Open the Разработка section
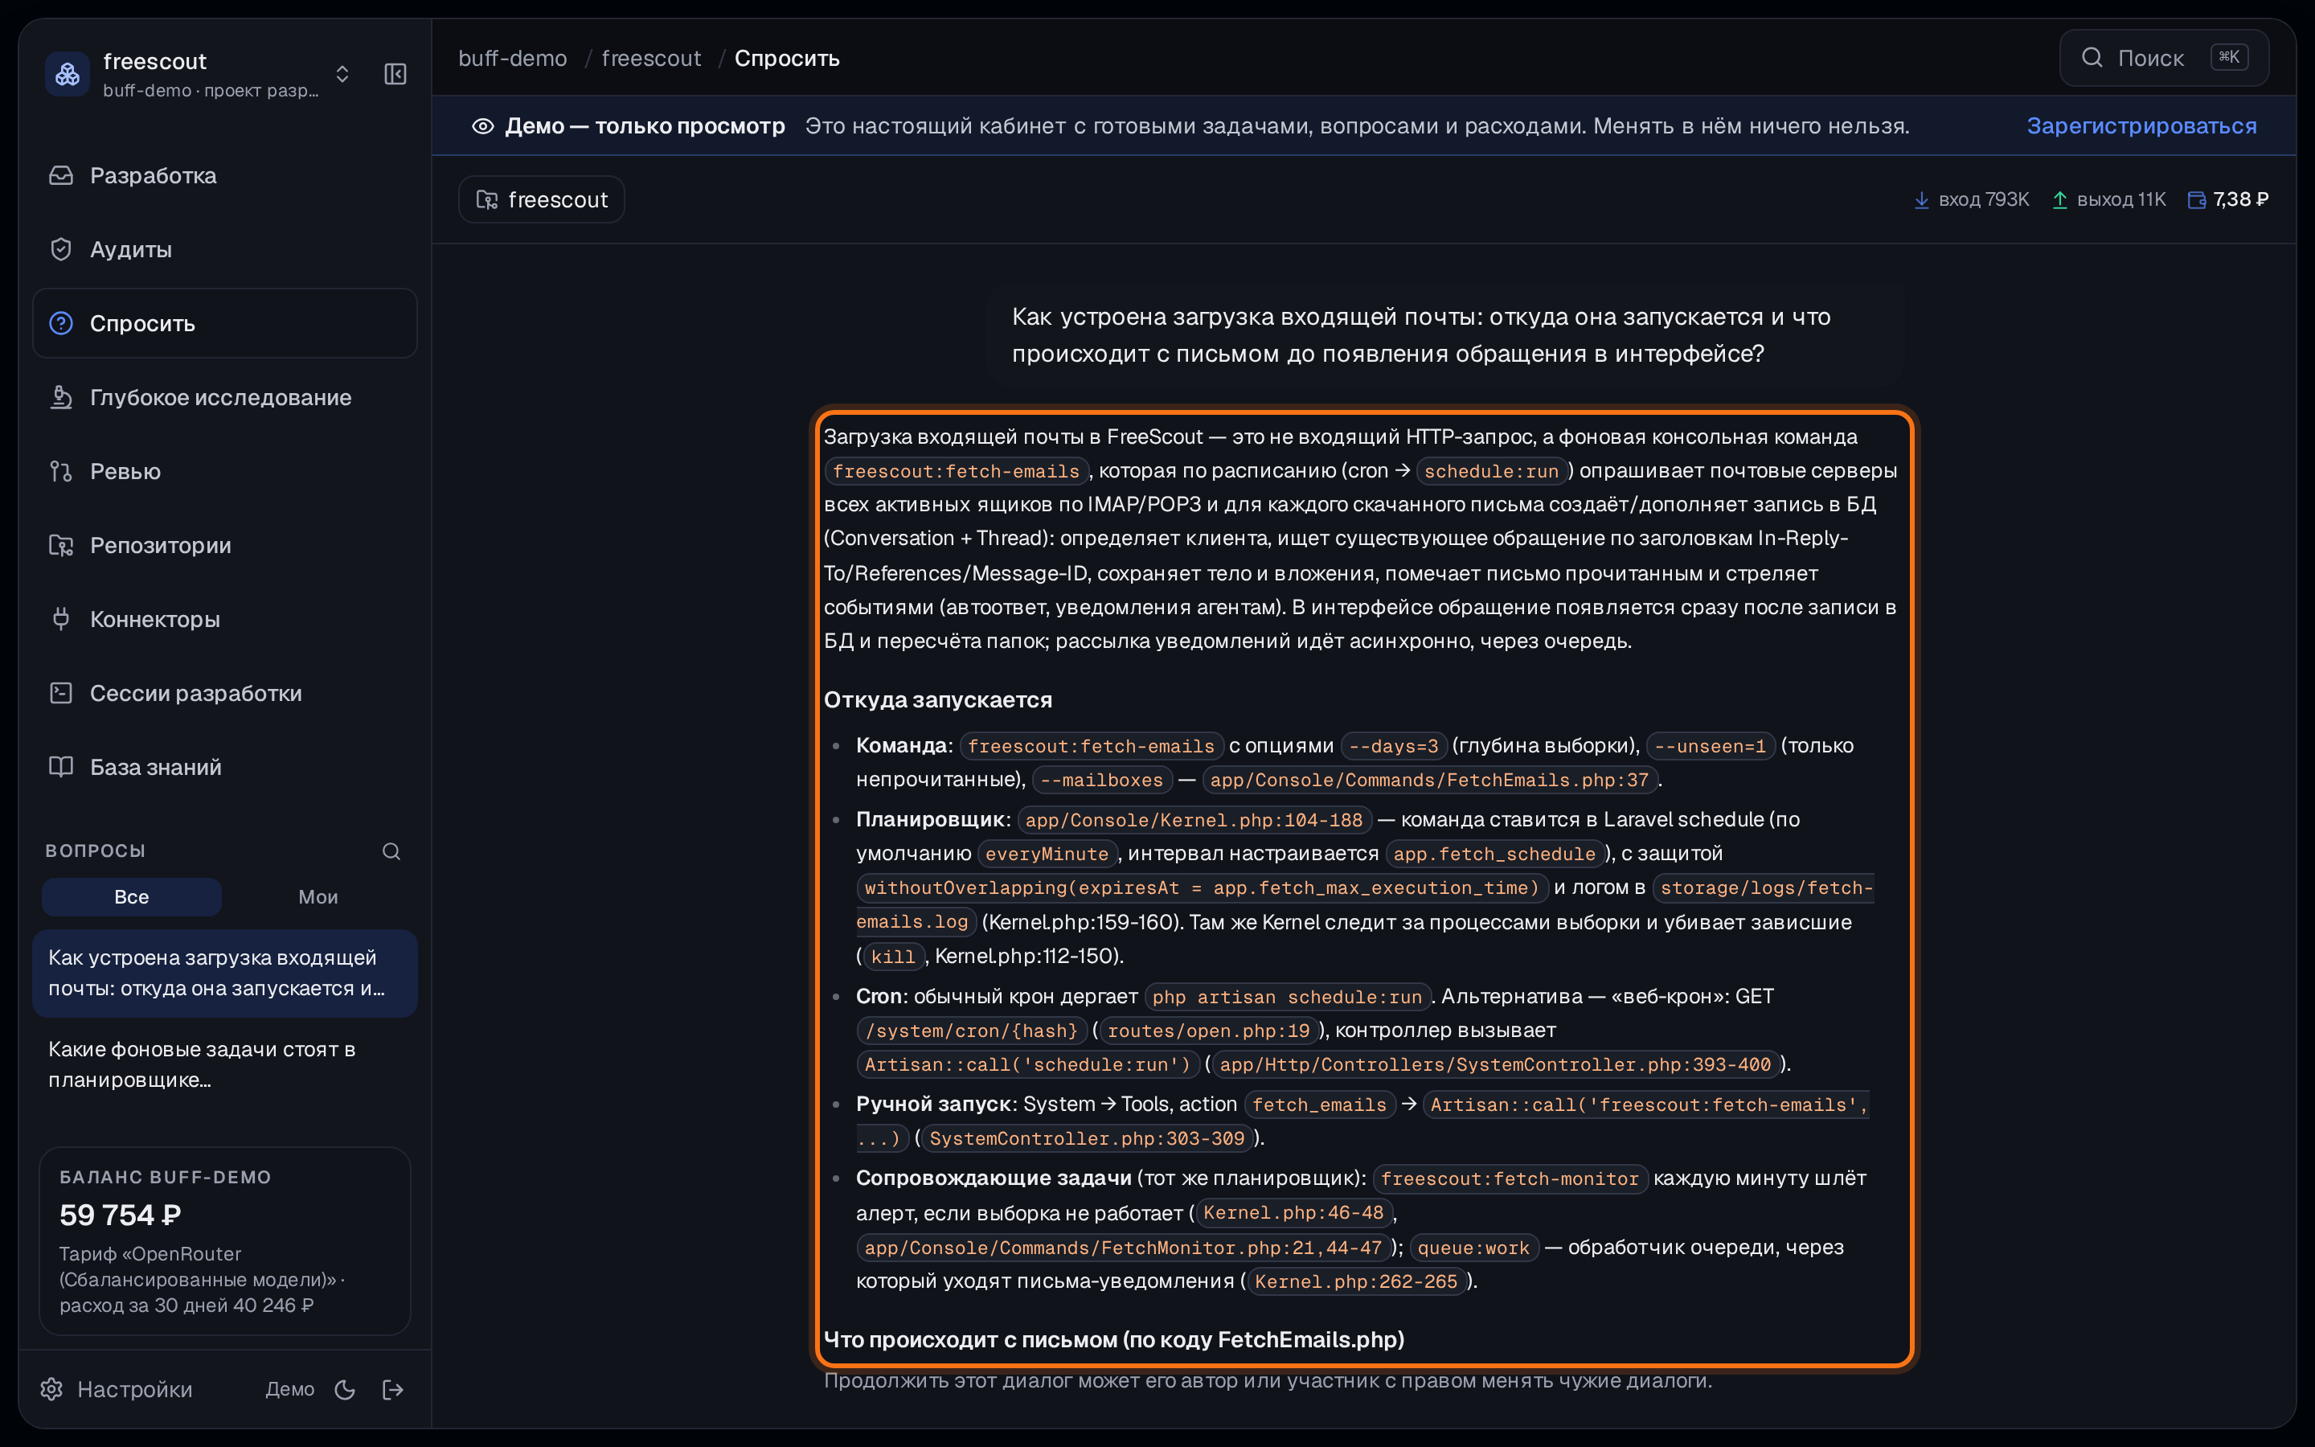This screenshot has height=1447, width=2315. click(225, 176)
